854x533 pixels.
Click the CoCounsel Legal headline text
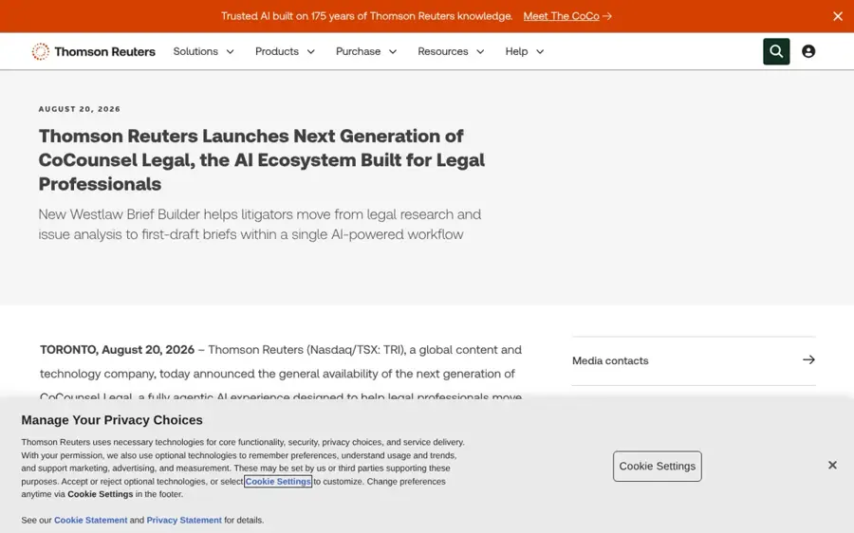[x=262, y=160]
